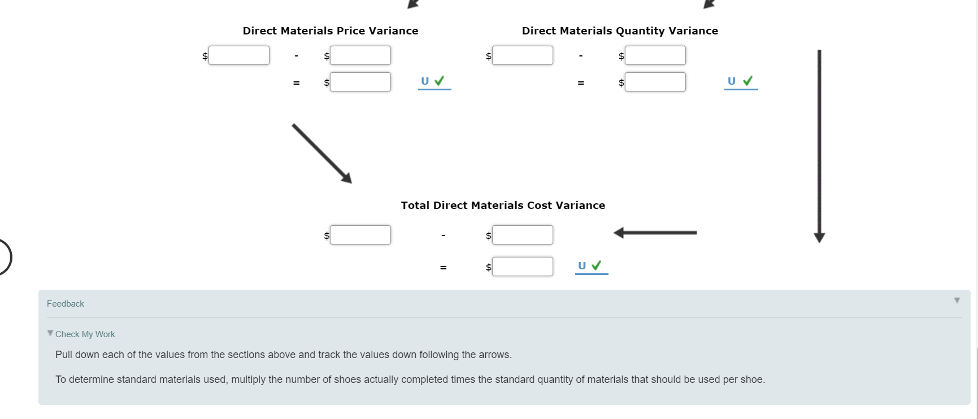
Task: Collapse the Feedback panel using its triangle
Action: click(x=957, y=300)
